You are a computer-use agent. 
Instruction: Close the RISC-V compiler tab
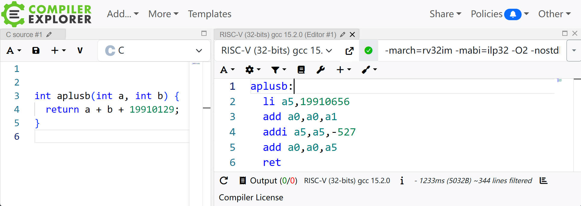(x=352, y=35)
